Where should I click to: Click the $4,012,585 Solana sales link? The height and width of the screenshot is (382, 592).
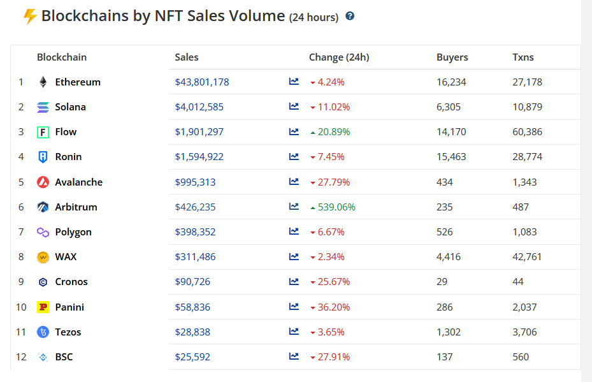(x=196, y=107)
